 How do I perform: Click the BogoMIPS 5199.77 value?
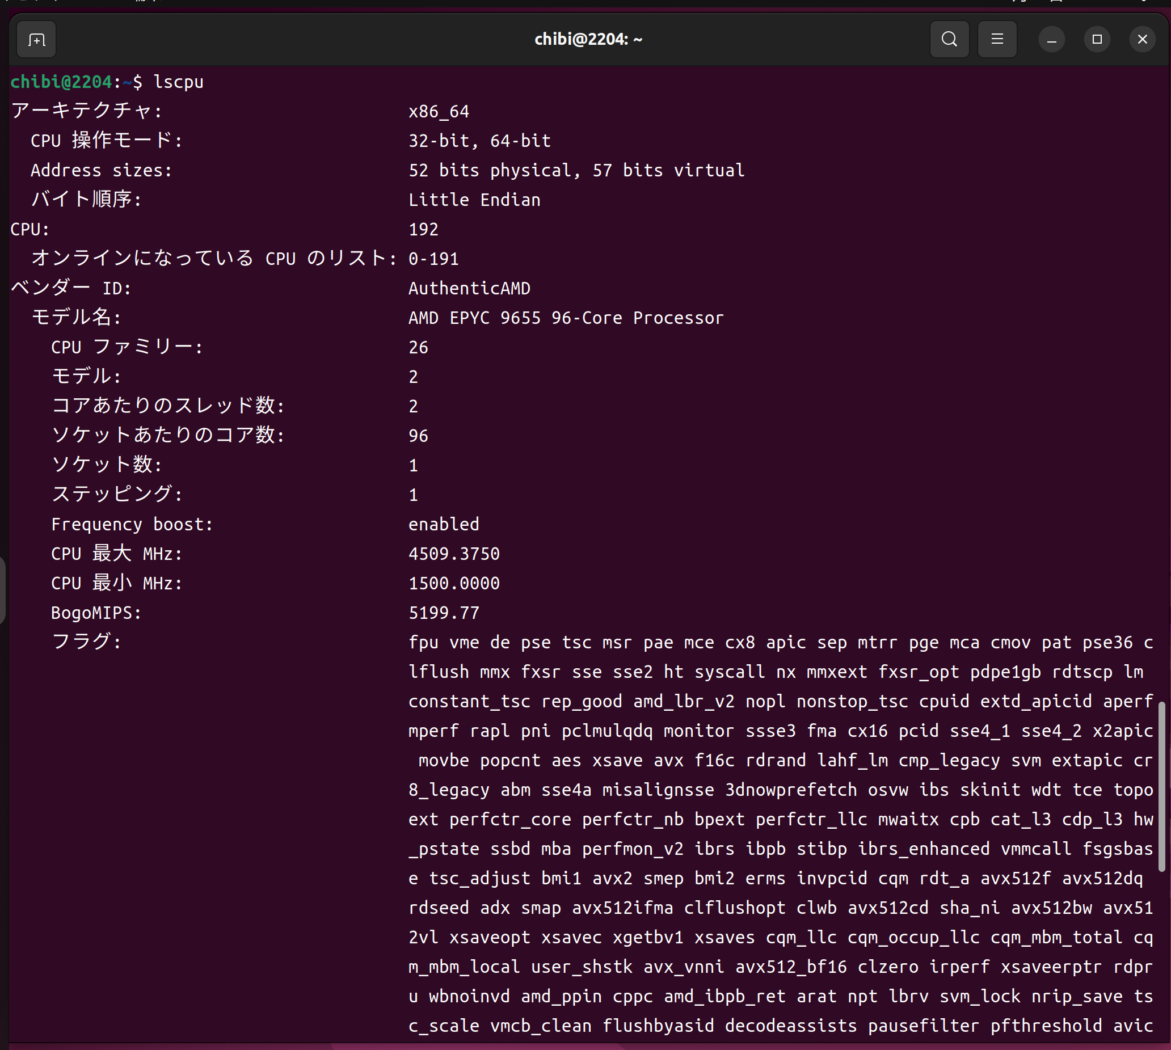click(443, 613)
